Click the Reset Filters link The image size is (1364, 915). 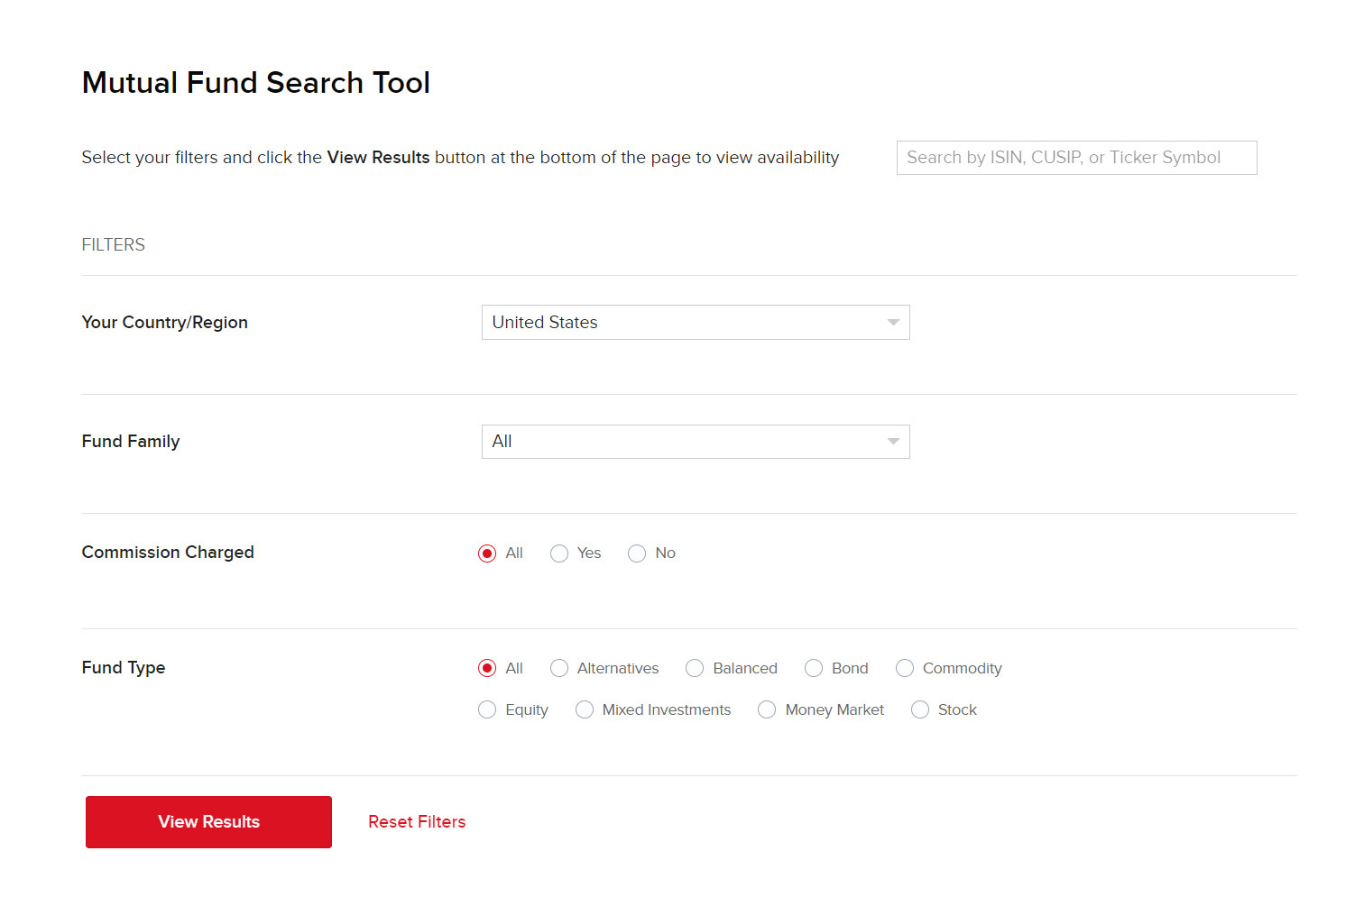pyautogui.click(x=417, y=822)
